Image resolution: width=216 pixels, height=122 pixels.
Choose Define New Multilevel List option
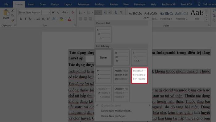(116, 111)
